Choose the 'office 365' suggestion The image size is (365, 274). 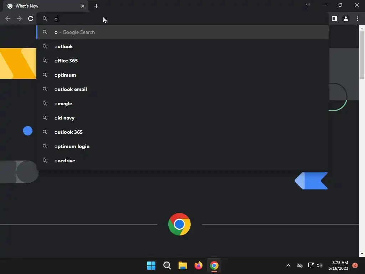(x=183, y=61)
